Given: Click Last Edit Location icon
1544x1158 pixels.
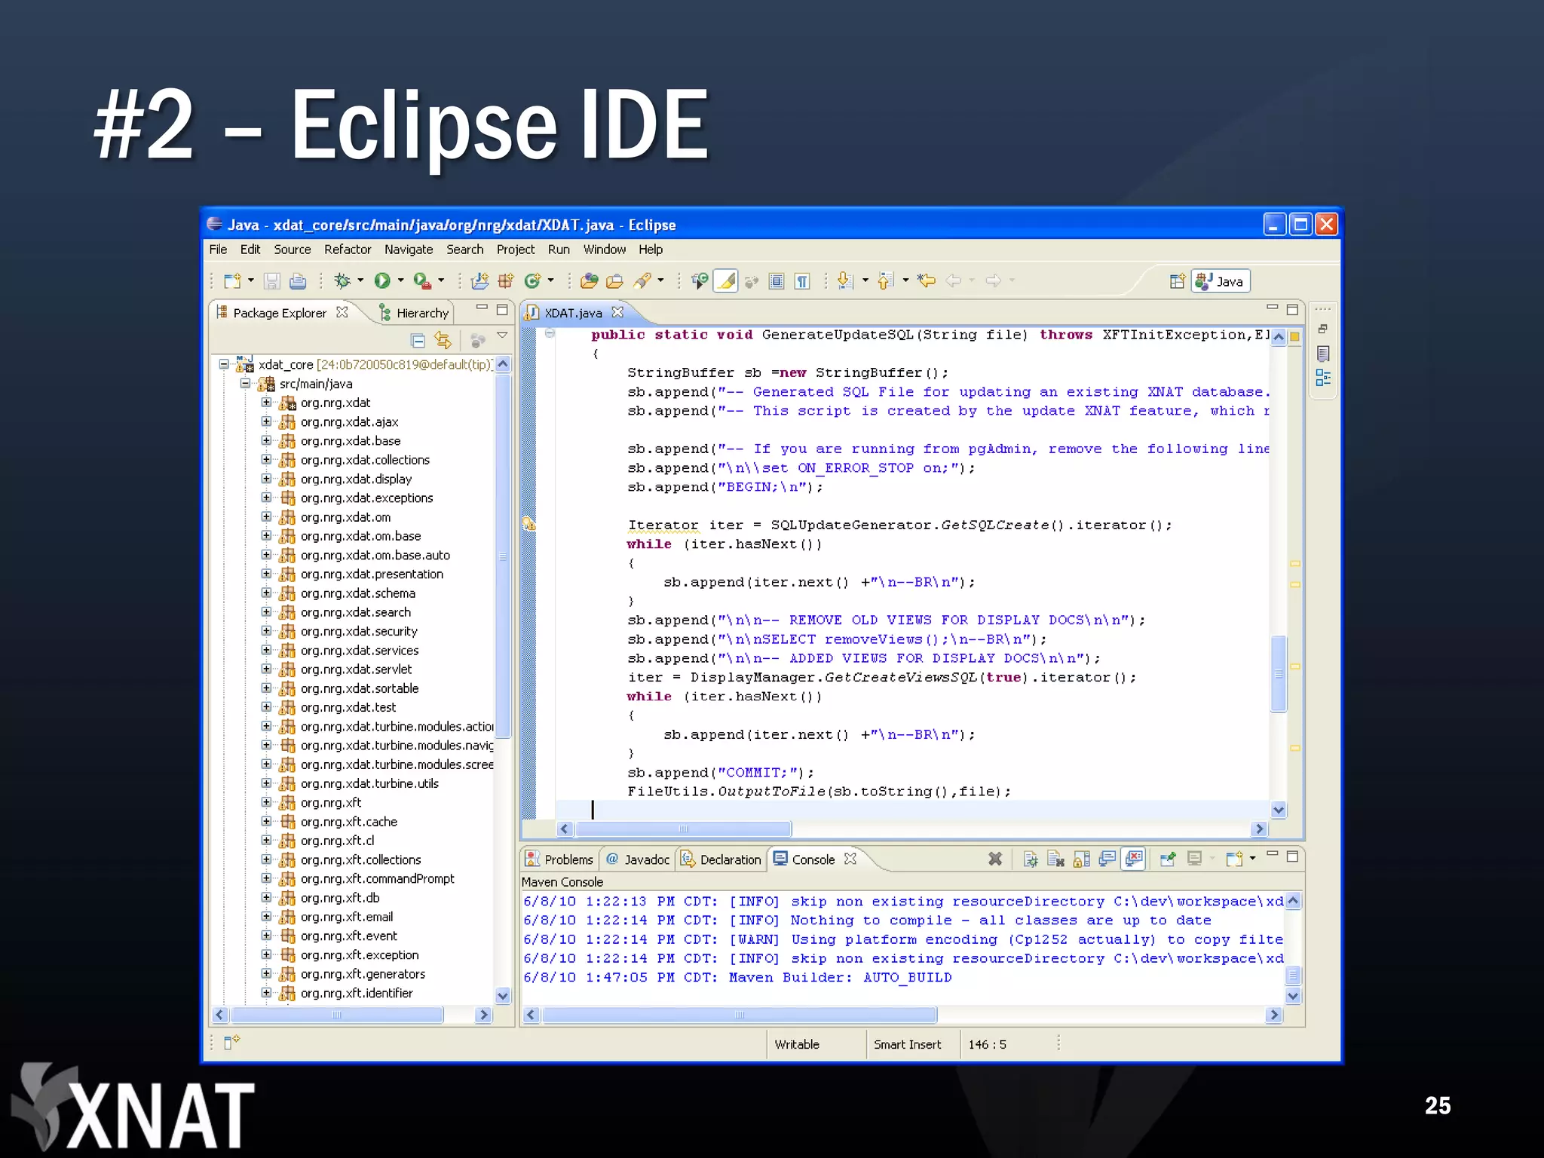Looking at the screenshot, I should pos(927,280).
